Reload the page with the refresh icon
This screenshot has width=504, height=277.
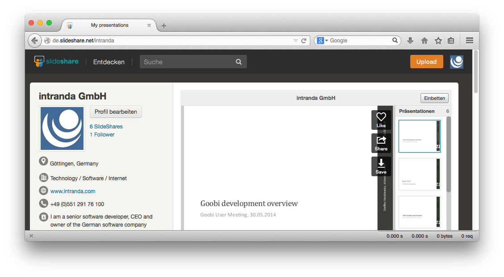pos(304,41)
